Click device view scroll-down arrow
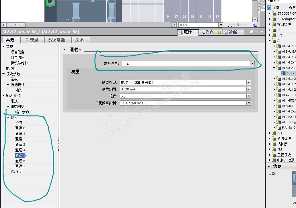Screen dimensions: 296x208 pyautogui.click(x=255, y=20)
